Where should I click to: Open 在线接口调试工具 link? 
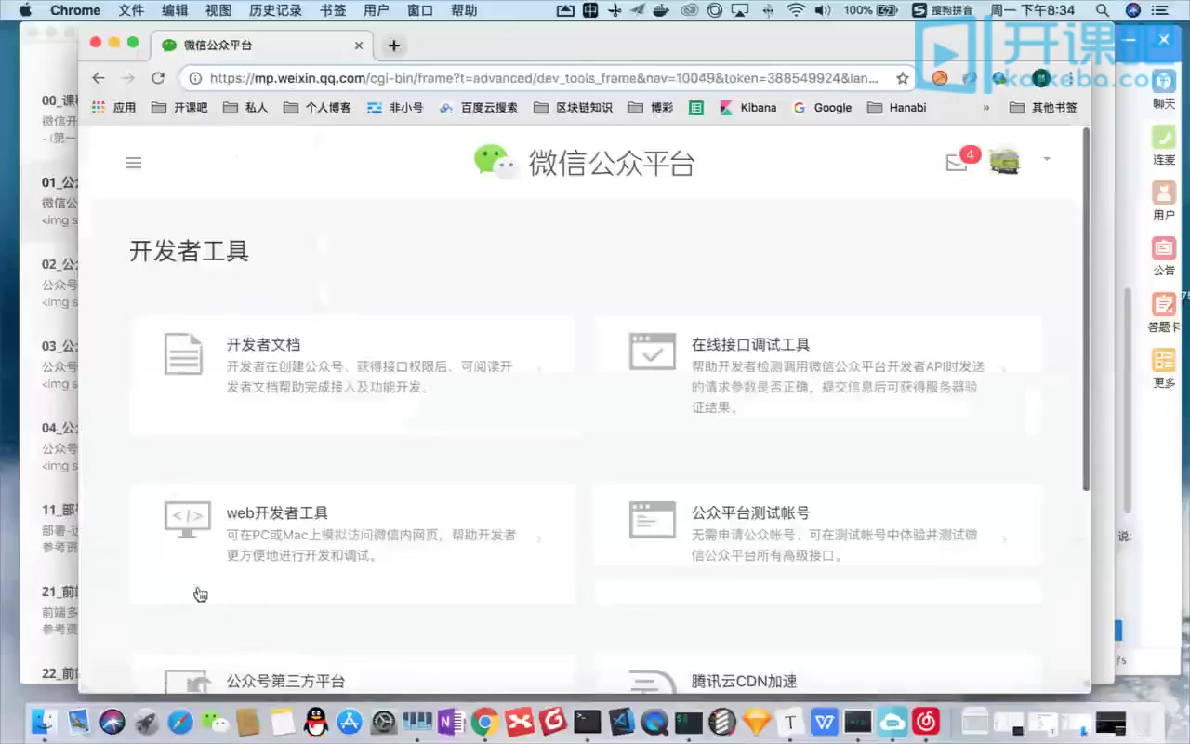750,344
